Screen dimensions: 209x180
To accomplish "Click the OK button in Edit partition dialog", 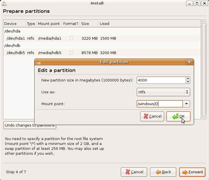I will 178,116.
